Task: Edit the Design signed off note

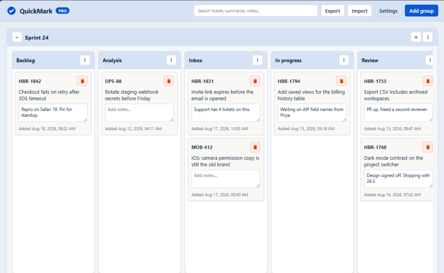Action: point(398,178)
